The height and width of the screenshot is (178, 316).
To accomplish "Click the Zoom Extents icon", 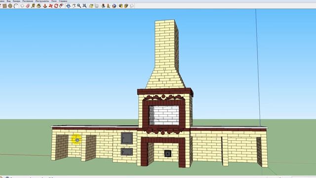I will [x=84, y=6].
